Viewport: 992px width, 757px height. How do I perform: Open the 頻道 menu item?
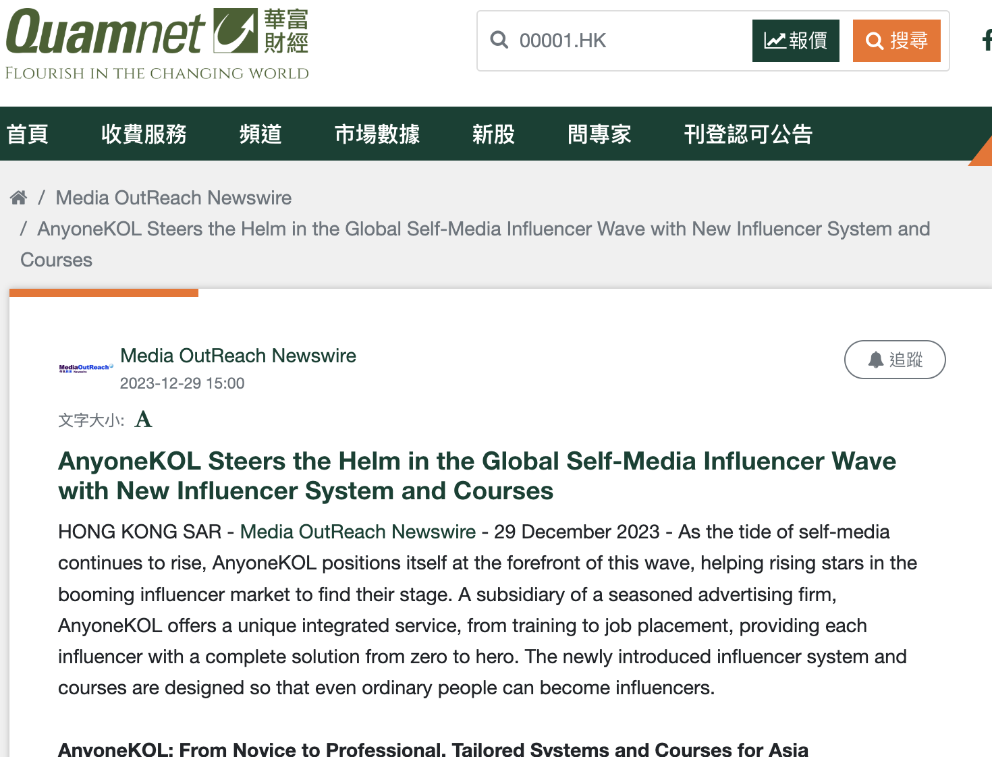[x=260, y=134]
